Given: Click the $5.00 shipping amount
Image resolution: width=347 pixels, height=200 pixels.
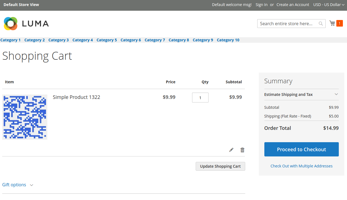Looking at the screenshot, I should pyautogui.click(x=334, y=116).
